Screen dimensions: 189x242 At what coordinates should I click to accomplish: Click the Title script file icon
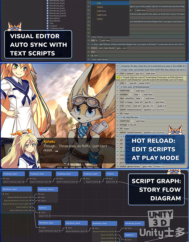pyautogui.click(x=48, y=23)
